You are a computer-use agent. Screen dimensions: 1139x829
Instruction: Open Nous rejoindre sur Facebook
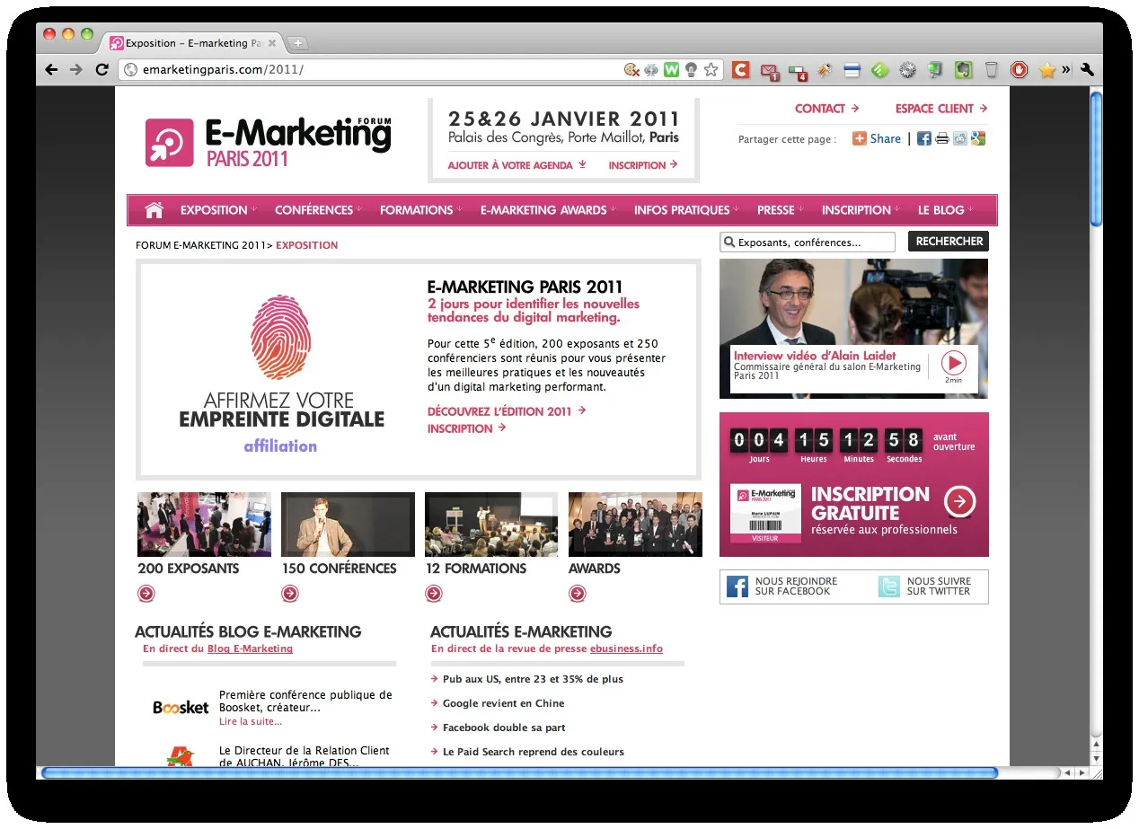pyautogui.click(x=783, y=586)
